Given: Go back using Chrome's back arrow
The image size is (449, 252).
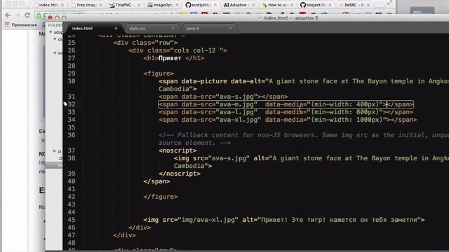Looking at the screenshot, I should tap(8, 15).
